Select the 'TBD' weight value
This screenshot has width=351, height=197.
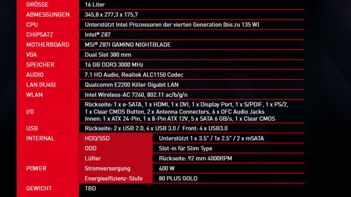click(x=90, y=188)
